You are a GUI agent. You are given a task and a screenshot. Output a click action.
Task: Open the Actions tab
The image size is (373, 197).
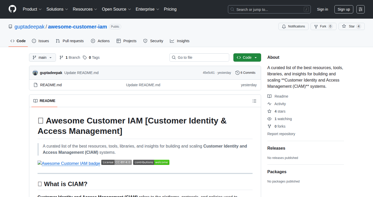pos(100,41)
